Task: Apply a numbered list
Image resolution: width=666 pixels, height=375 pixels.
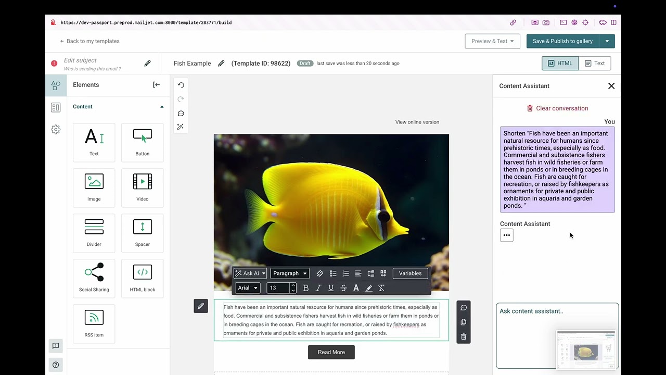Action: pyautogui.click(x=345, y=273)
